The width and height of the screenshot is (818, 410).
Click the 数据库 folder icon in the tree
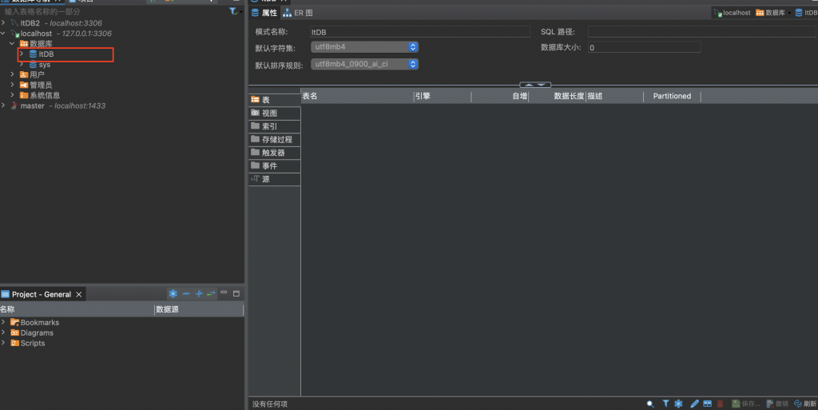point(23,43)
